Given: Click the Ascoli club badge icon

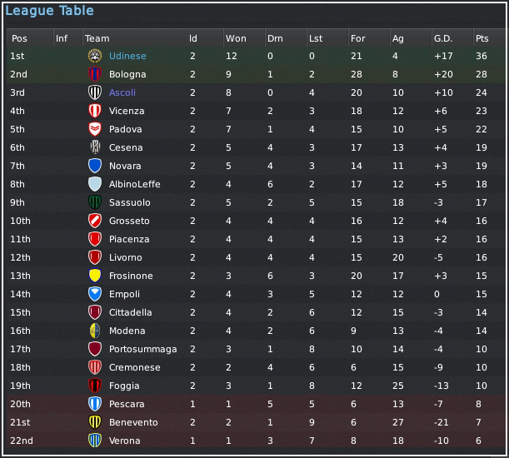Looking at the screenshot, I should pyautogui.click(x=94, y=92).
